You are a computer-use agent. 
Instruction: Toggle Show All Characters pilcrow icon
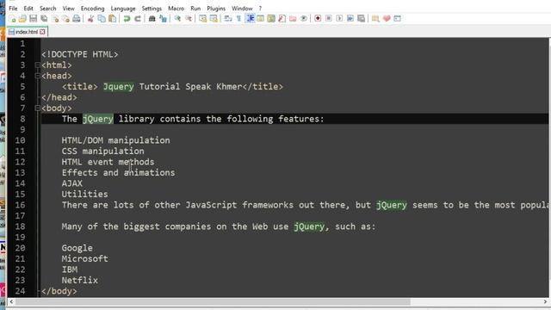click(239, 19)
